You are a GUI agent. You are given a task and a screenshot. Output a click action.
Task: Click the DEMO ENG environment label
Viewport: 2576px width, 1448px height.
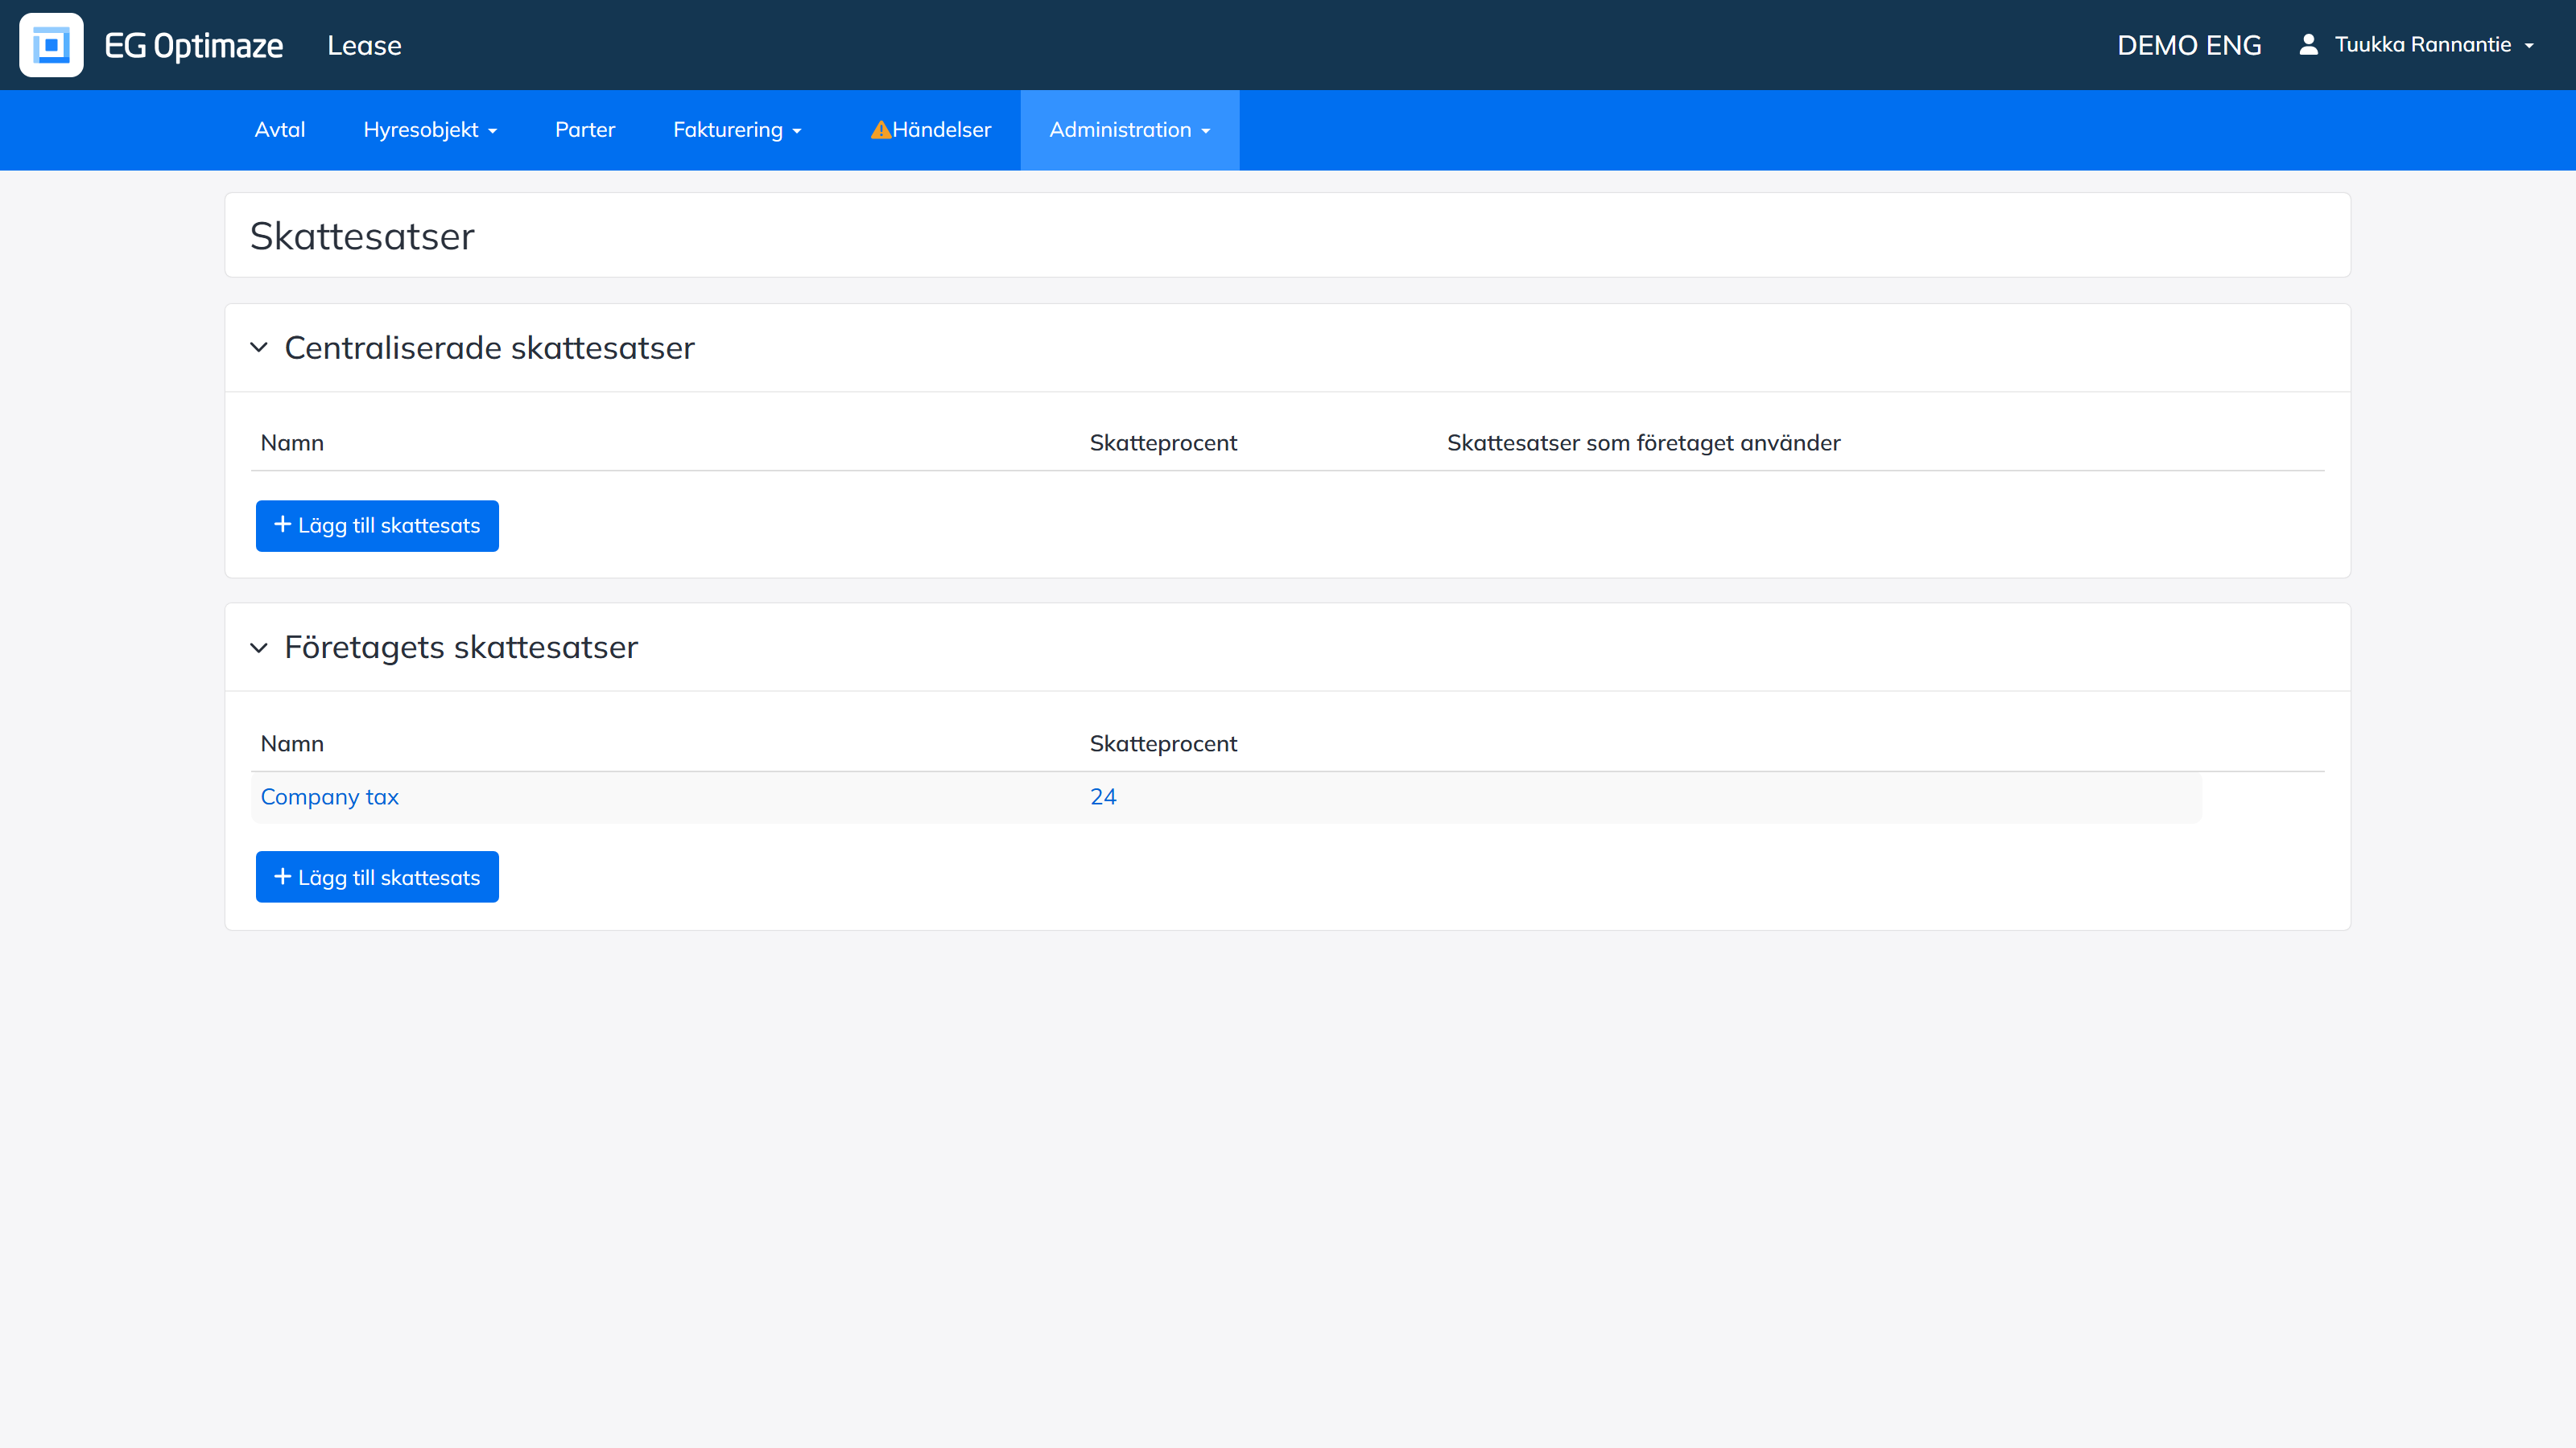(2189, 46)
